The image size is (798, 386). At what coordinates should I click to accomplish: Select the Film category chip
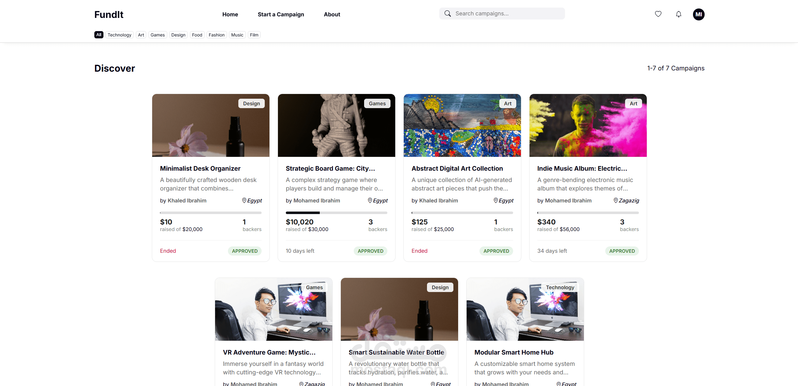(x=254, y=35)
